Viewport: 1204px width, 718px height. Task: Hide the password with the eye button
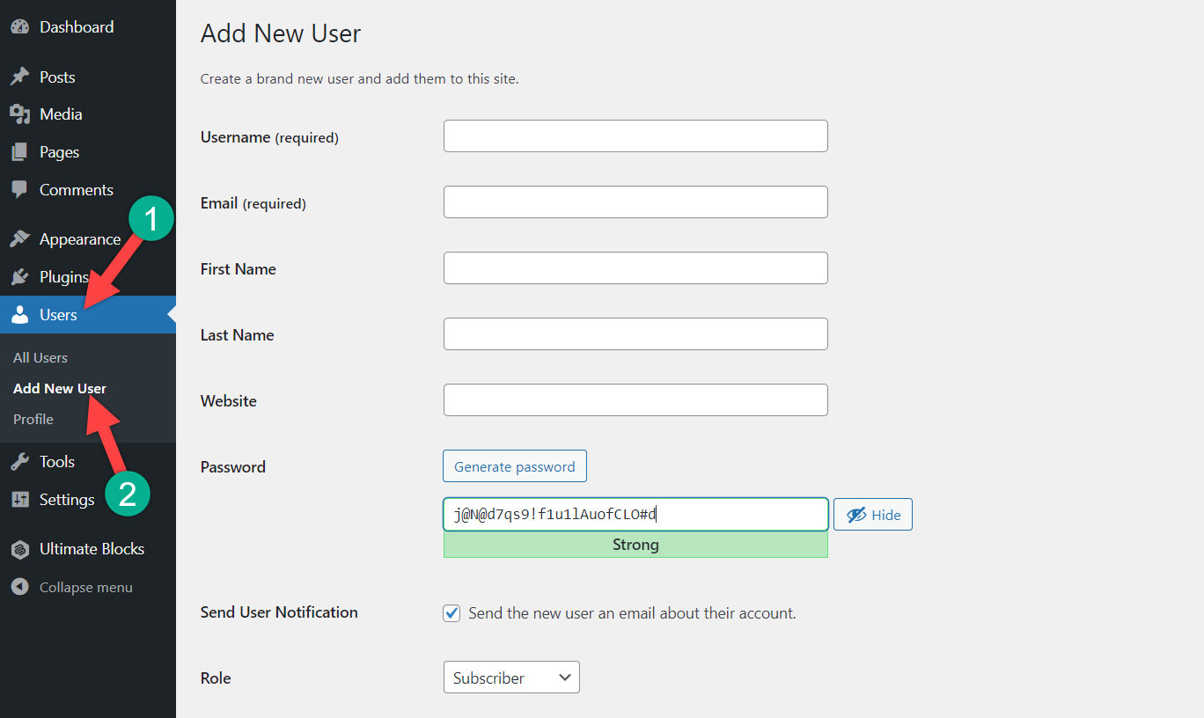tap(872, 515)
